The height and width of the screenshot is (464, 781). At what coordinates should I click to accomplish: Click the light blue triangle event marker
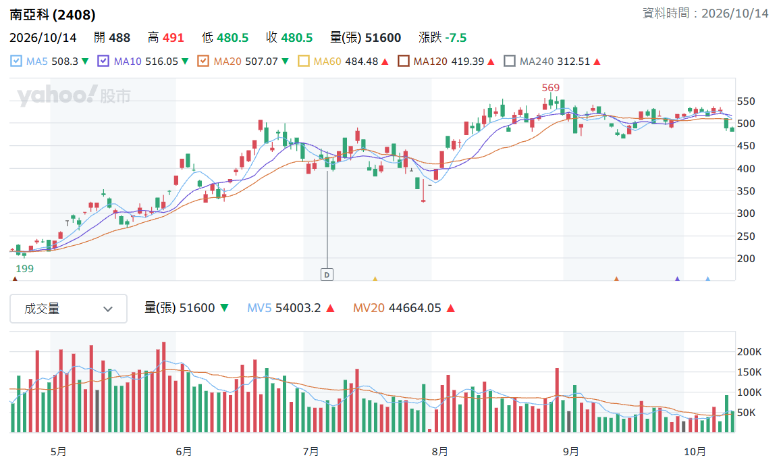708,278
